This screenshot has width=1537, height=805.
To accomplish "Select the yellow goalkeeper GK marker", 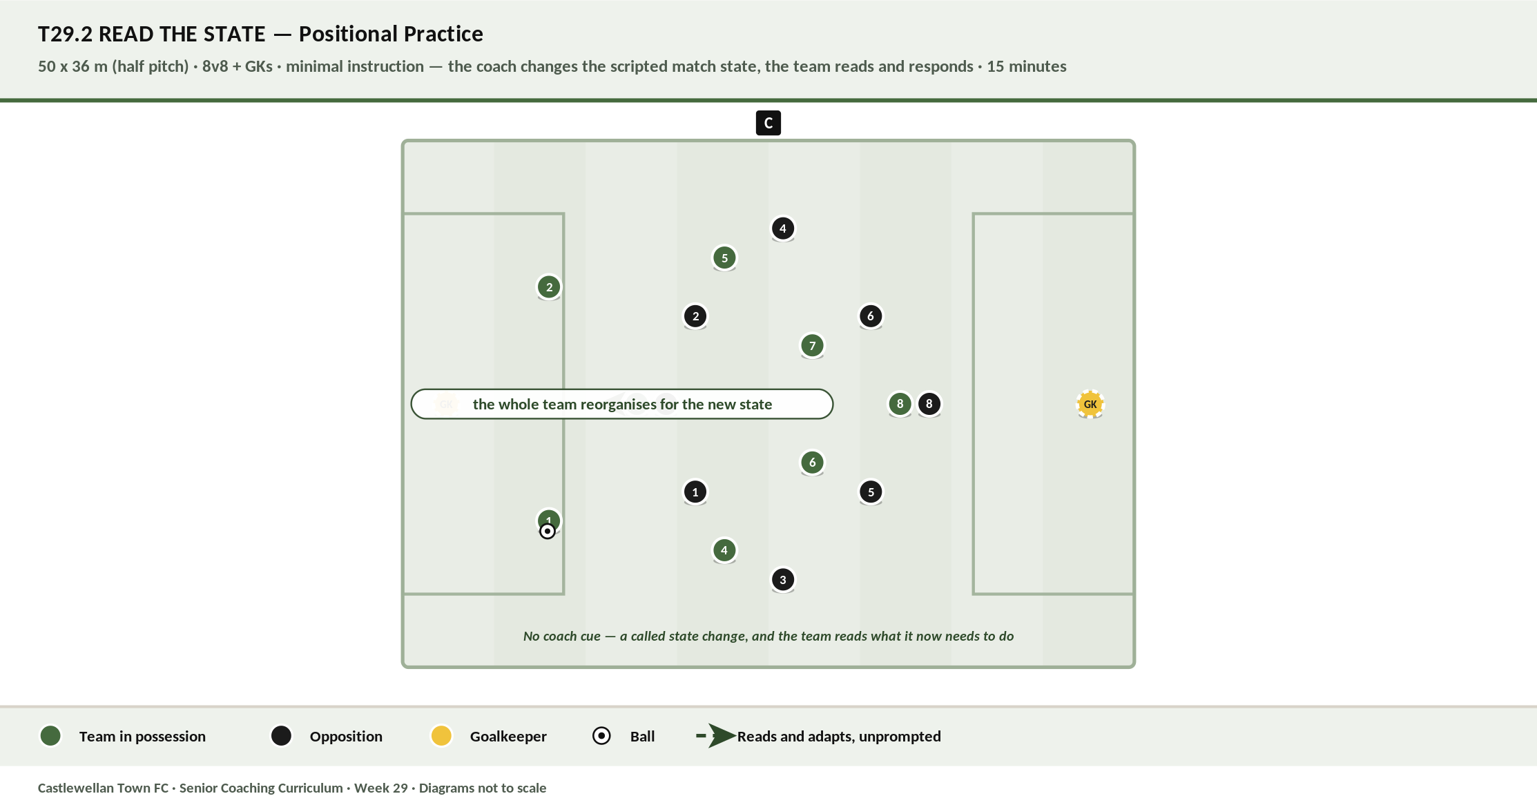I will [1090, 404].
